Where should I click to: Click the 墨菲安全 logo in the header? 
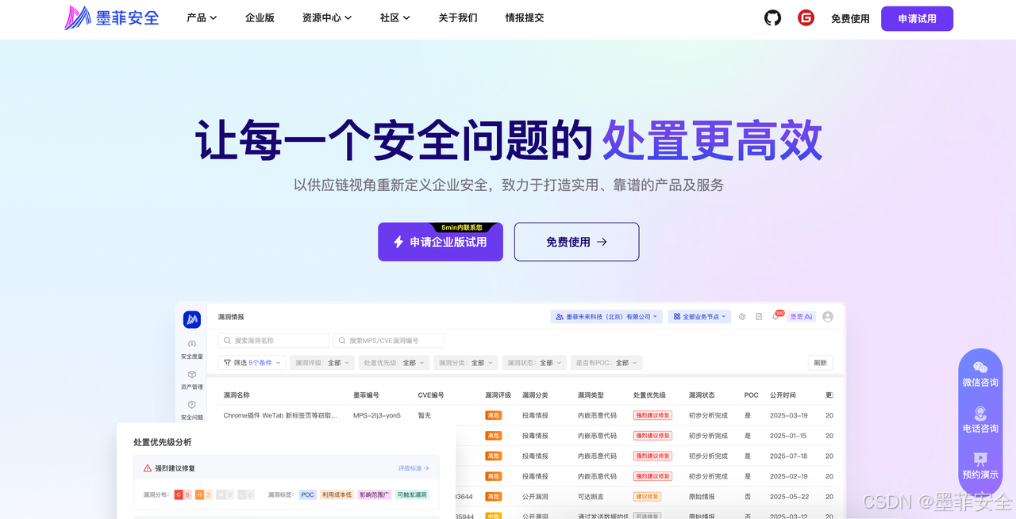click(112, 17)
